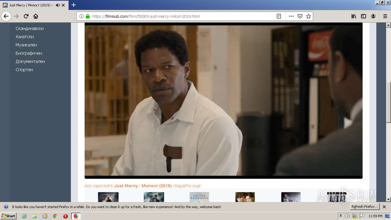
Task: Dismiss the Firefox refresh notification bar
Action: coord(384,207)
